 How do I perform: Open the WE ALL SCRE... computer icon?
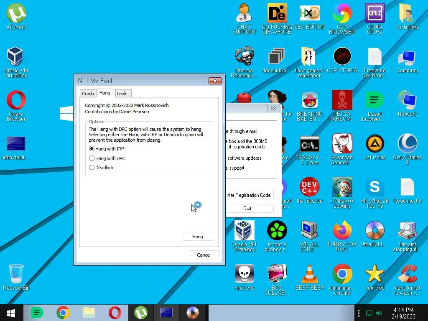310,237
